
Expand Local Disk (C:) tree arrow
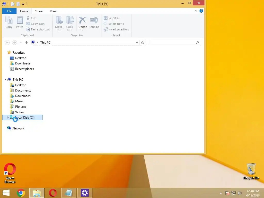8,118
